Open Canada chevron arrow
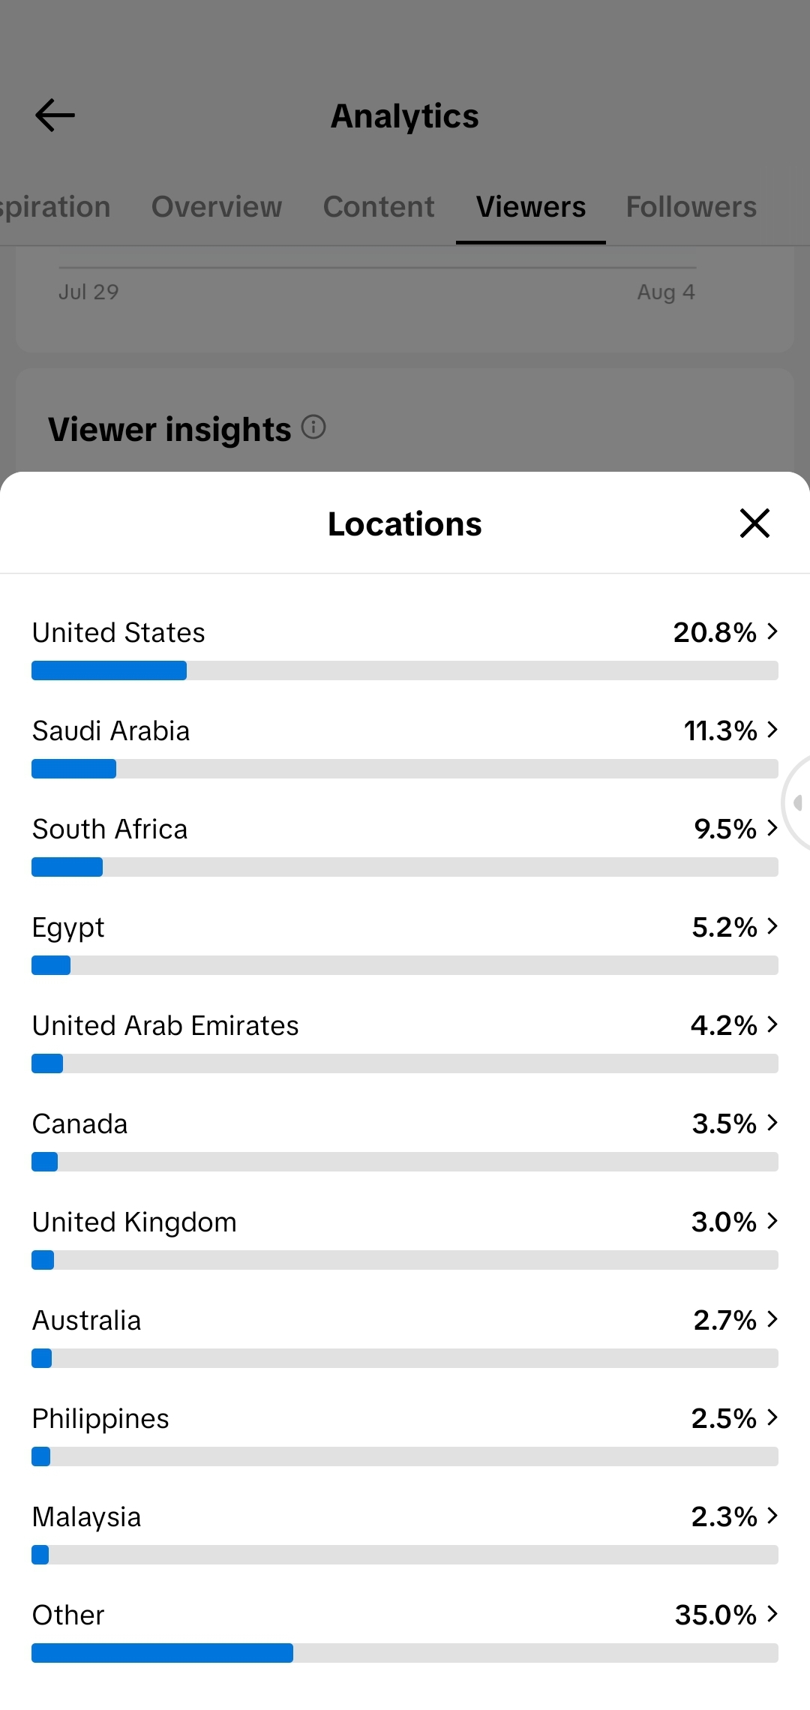The height and width of the screenshot is (1710, 810). (772, 1123)
